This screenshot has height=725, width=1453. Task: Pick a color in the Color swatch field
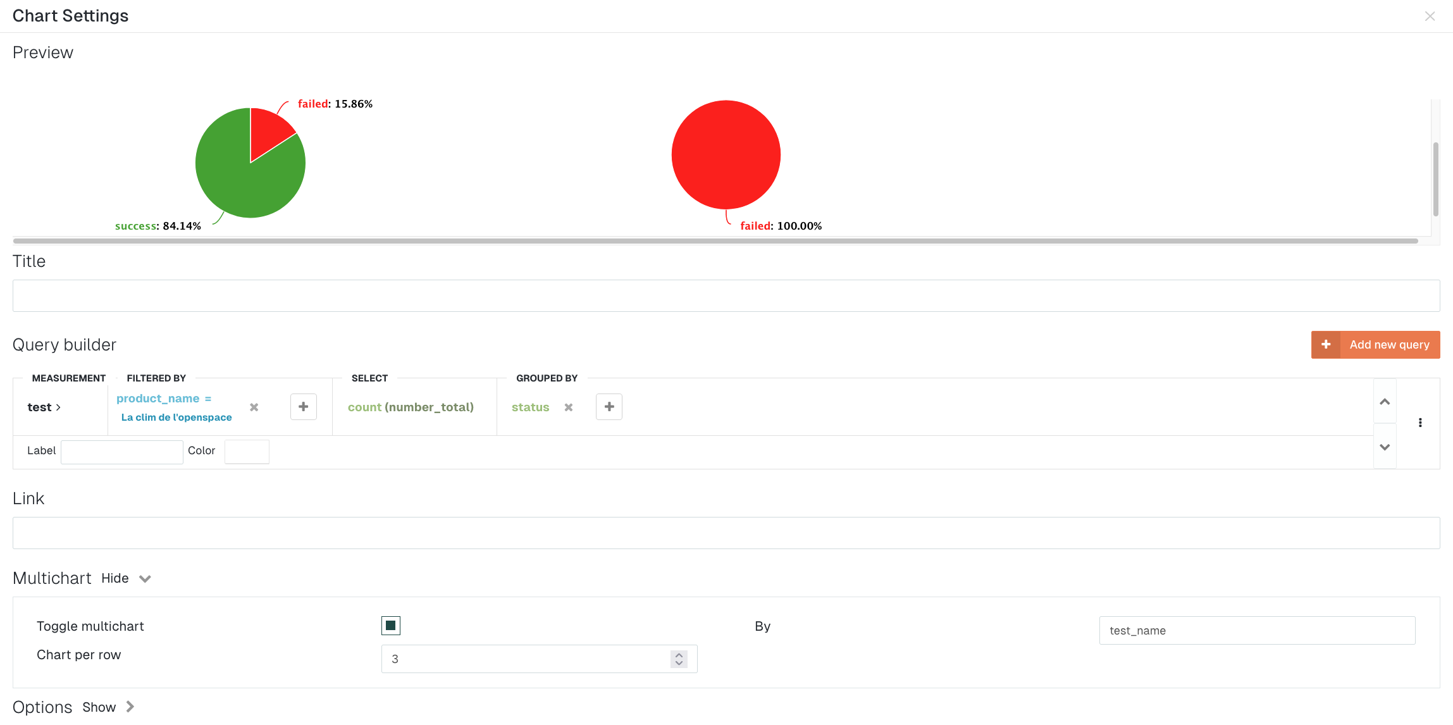[247, 452]
